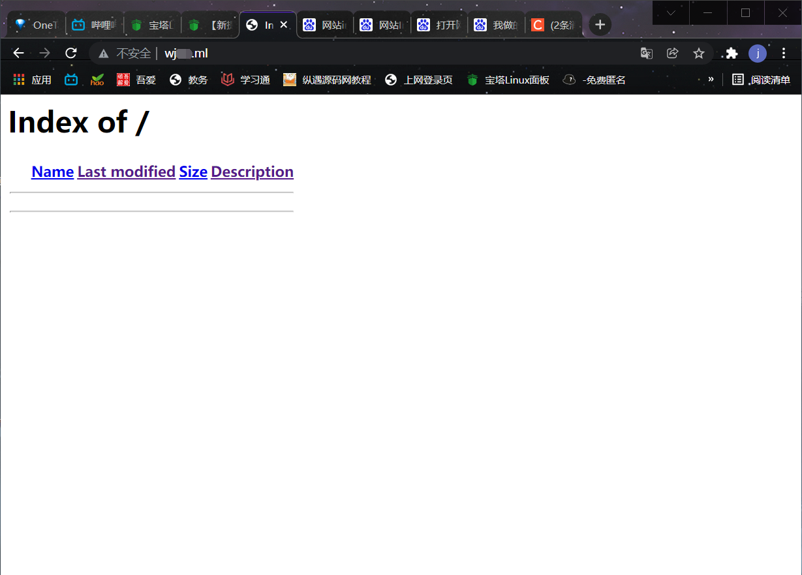Switch to the 宝塔L tab
Image resolution: width=802 pixels, height=575 pixels.
152,25
